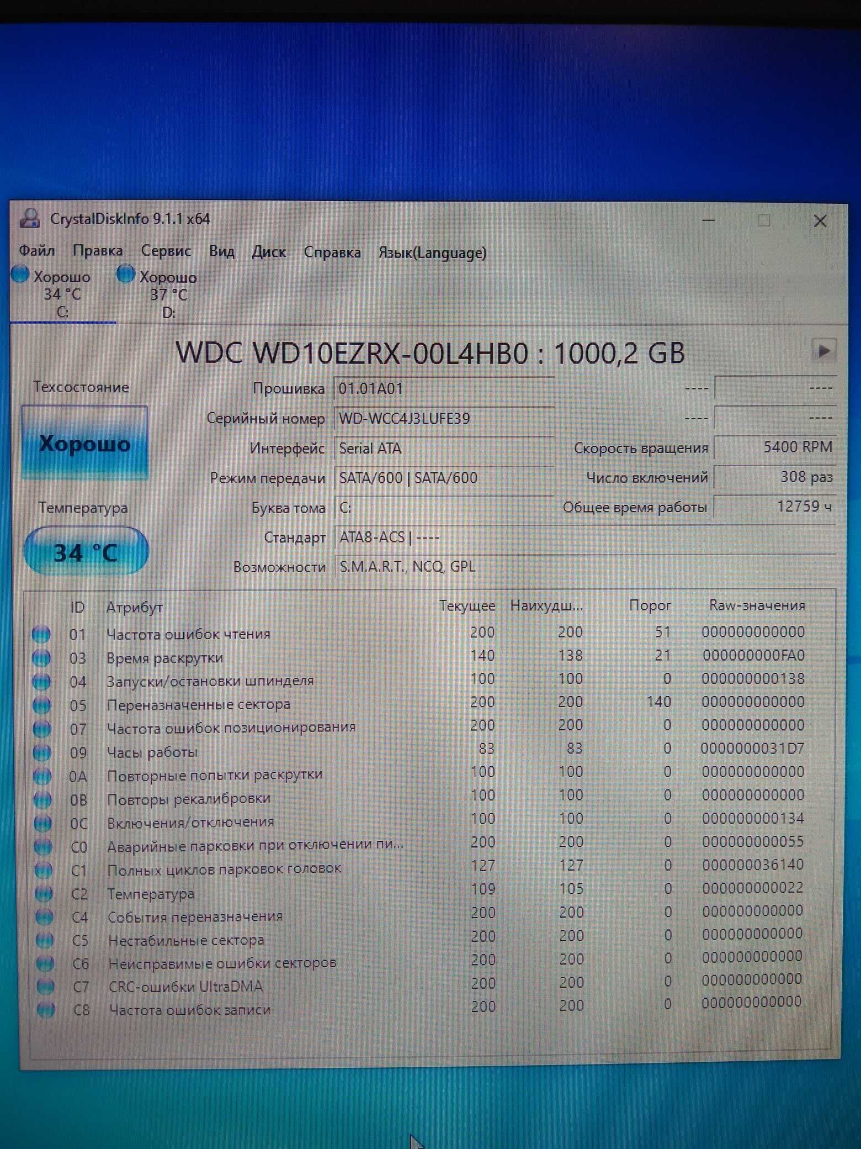Click the status circle for attribute 0C
Screen dimensions: 861x1149
point(43,823)
